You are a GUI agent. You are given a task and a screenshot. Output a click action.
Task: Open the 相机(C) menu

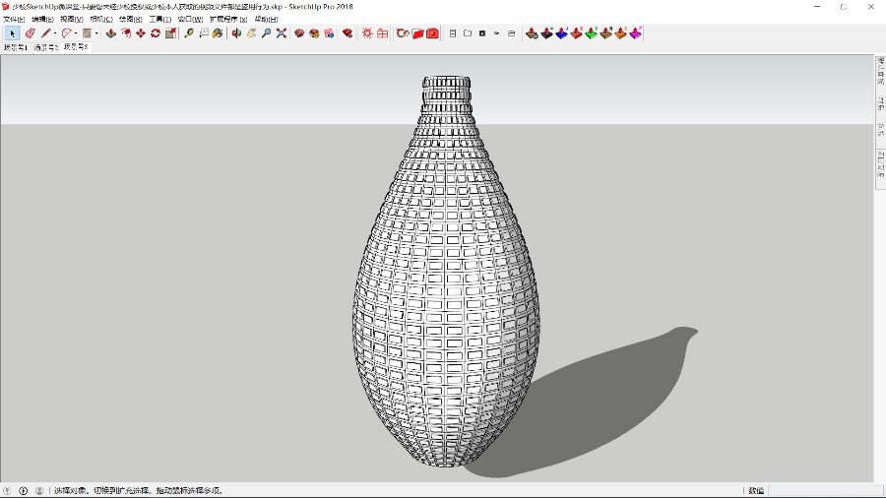pos(100,19)
